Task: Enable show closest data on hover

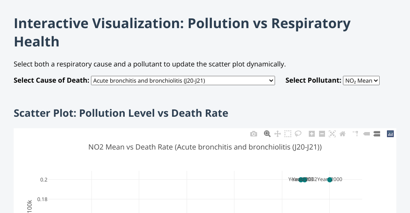Action: pos(366,134)
